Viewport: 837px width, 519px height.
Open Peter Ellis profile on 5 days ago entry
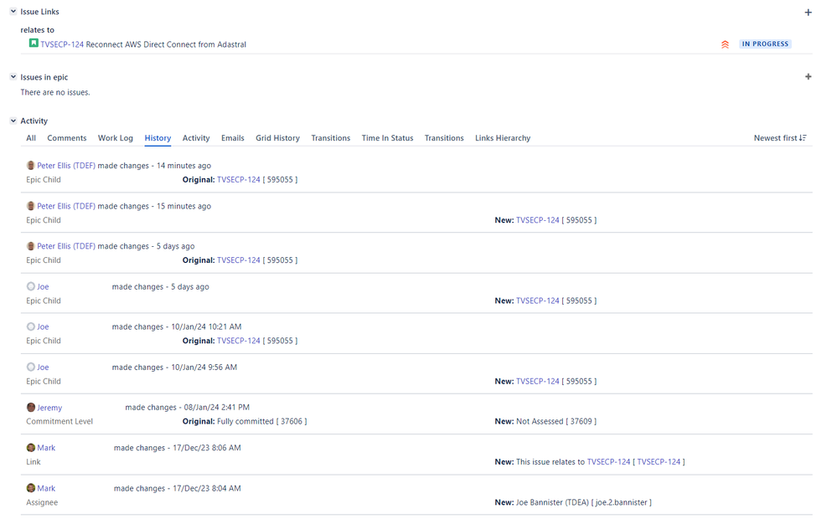[x=66, y=246]
